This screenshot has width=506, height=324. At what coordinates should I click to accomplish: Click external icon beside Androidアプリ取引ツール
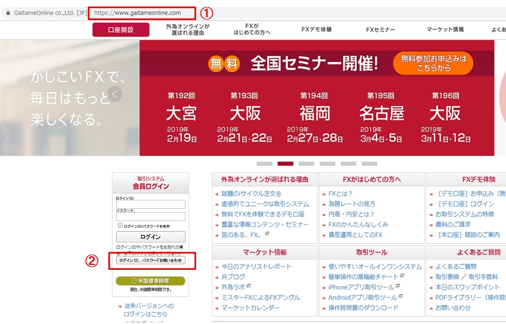[400, 296]
